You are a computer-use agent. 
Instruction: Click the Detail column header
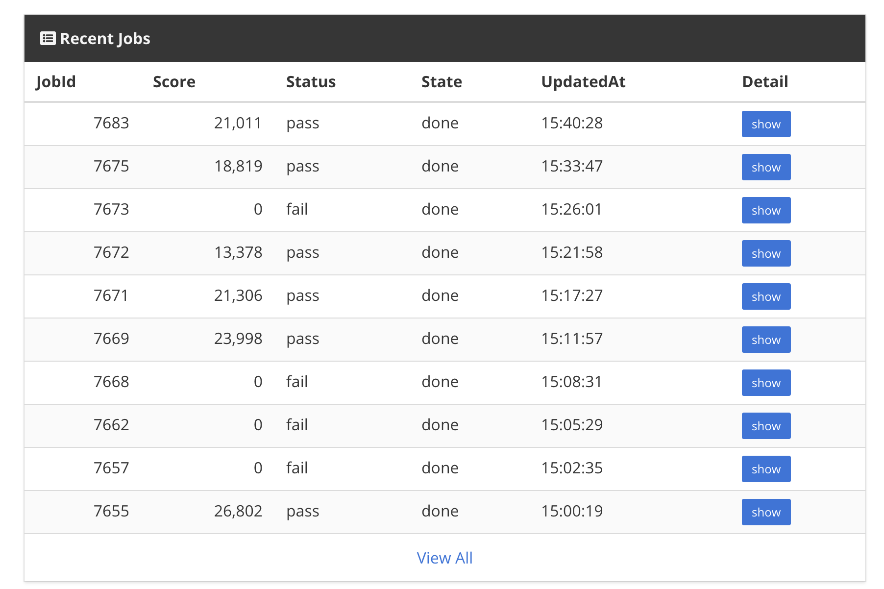tap(765, 82)
